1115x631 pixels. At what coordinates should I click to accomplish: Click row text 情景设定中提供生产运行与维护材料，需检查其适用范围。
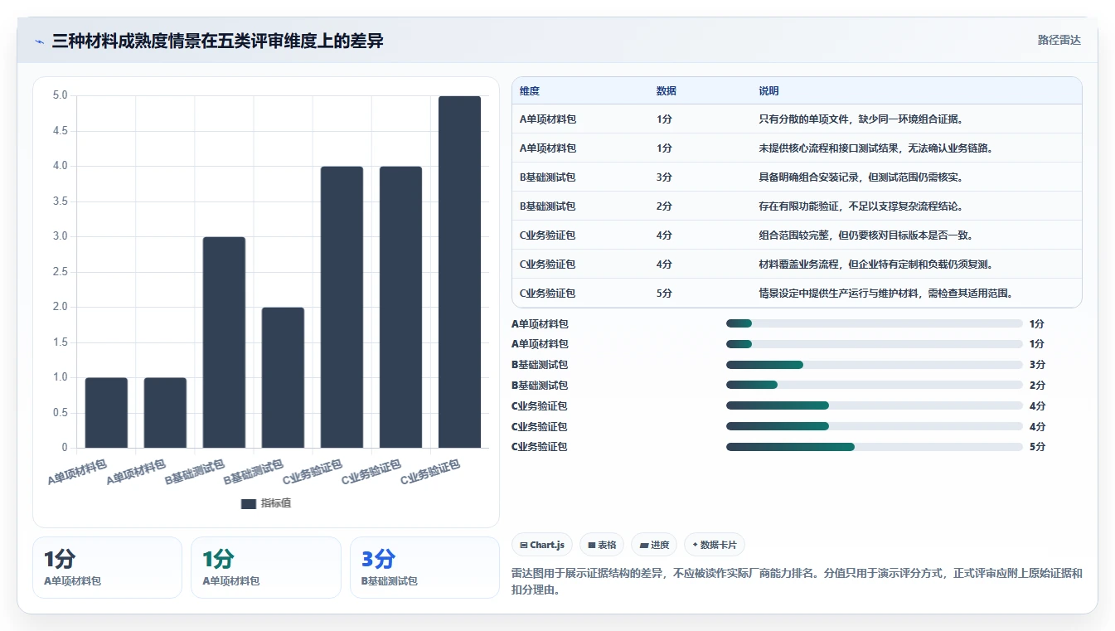(x=886, y=294)
